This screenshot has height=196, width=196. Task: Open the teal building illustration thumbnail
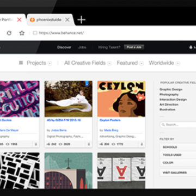coord(69,170)
